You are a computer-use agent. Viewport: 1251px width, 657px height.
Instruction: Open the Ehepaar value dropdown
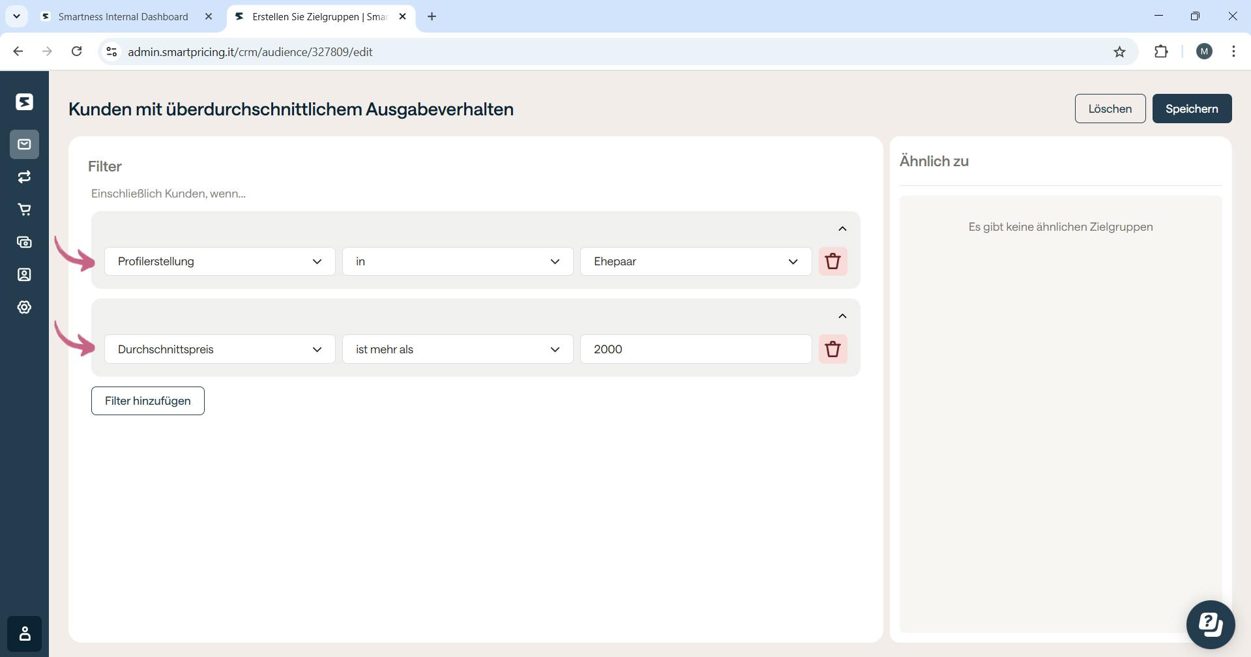[x=696, y=261]
